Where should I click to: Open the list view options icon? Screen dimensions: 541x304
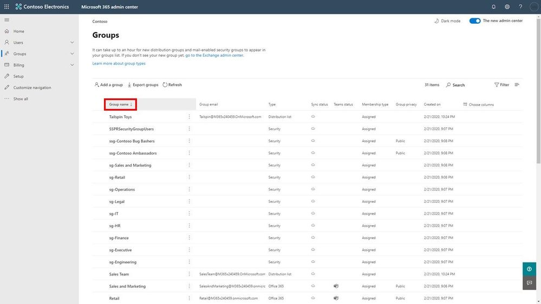coord(517,84)
